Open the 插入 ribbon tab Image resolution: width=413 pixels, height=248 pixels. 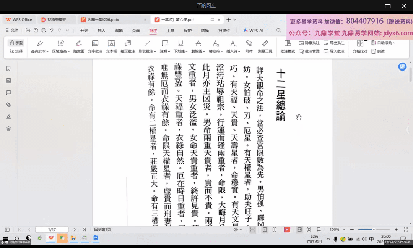[x=101, y=31]
